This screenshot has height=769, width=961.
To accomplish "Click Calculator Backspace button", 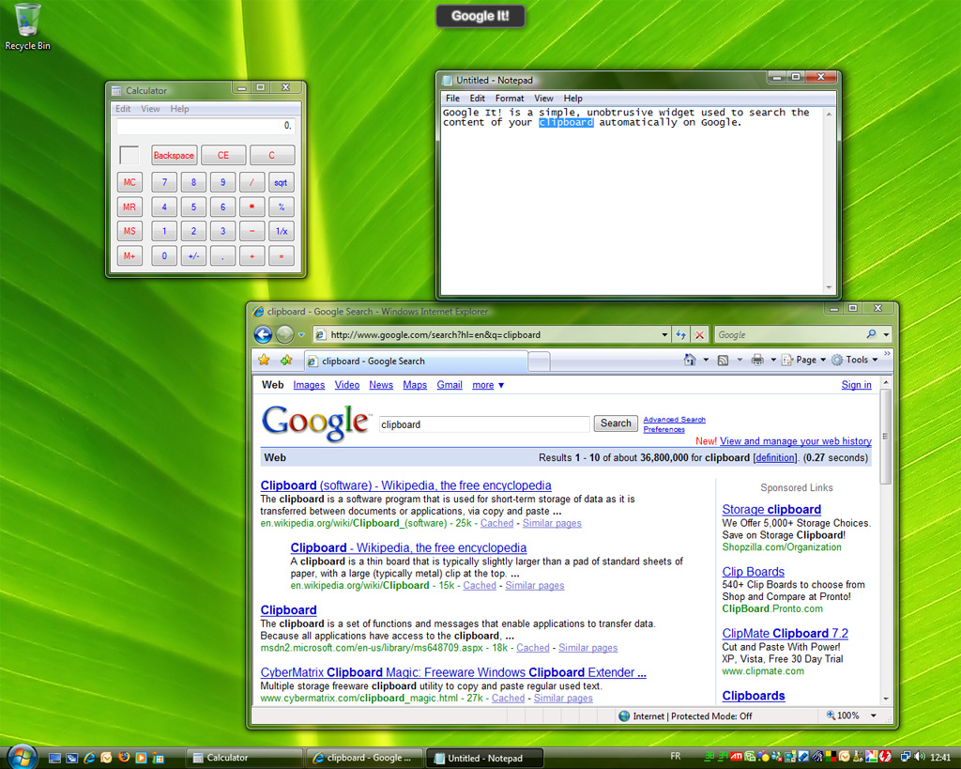I will pyautogui.click(x=174, y=155).
